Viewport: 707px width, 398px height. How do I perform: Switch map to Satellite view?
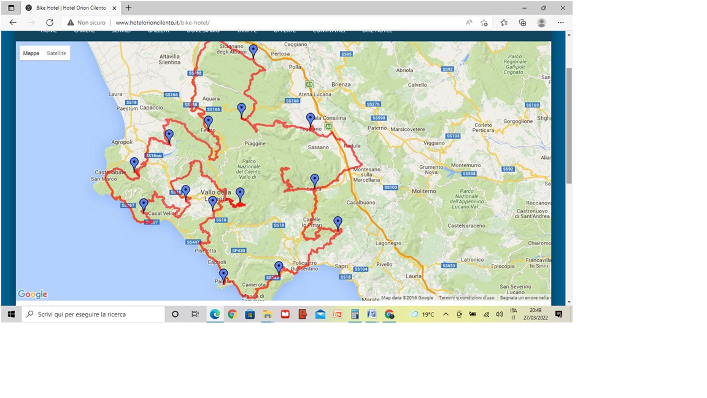click(56, 53)
